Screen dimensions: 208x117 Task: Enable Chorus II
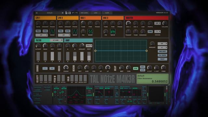point(52,69)
